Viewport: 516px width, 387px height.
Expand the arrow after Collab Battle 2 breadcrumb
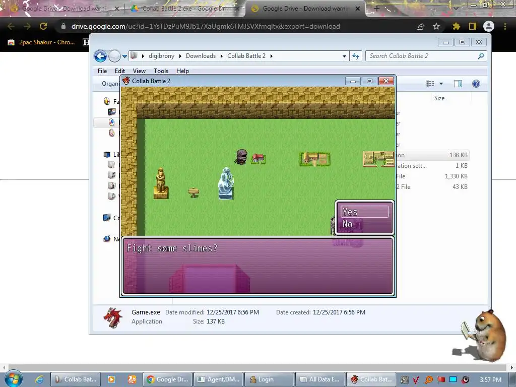(x=272, y=56)
